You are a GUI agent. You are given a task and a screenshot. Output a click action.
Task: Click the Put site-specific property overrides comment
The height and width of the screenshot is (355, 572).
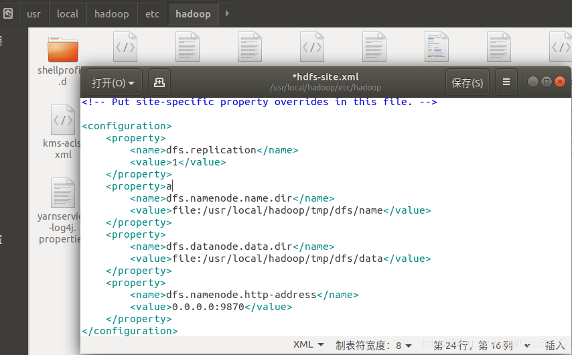[259, 102]
